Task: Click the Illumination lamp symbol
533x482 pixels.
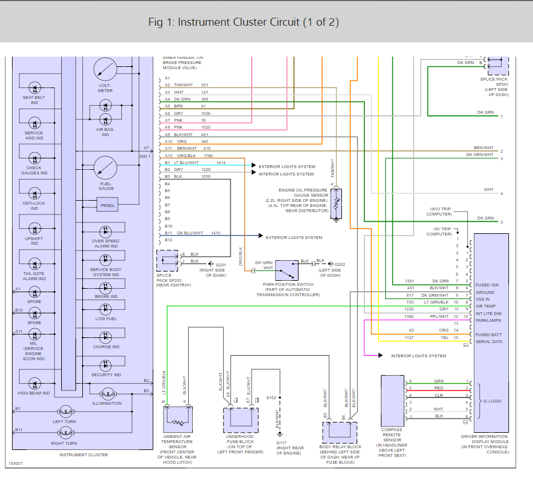Action: [x=108, y=394]
